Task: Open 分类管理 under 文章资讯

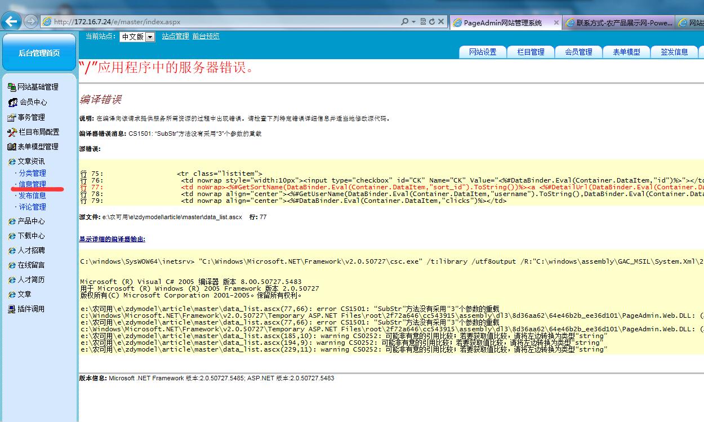Action: 32,174
